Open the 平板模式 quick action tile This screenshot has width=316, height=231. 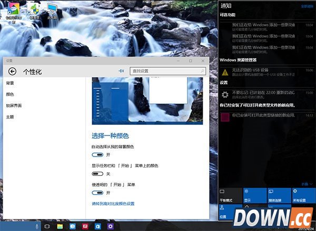[x=230, y=196]
